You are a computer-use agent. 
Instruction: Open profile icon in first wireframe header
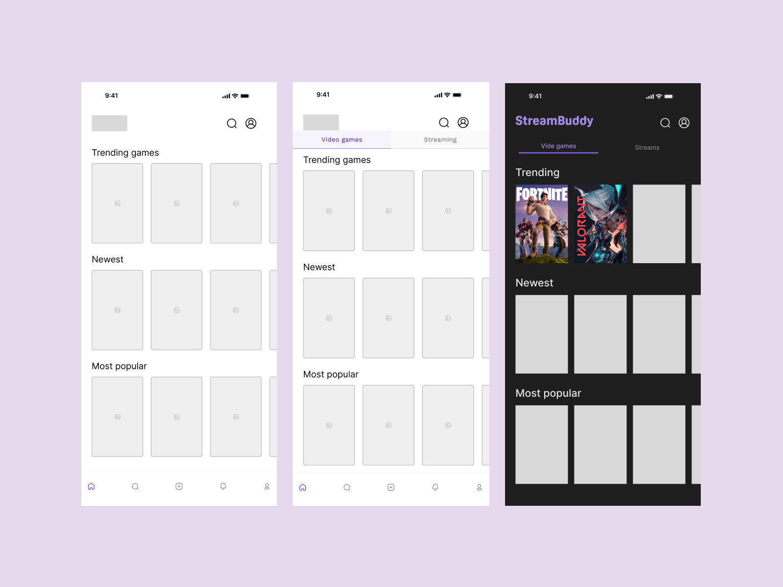pos(251,123)
